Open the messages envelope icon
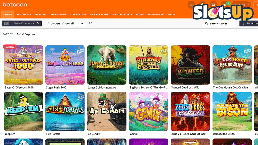Viewport: 258px width, 145px height. pyautogui.click(x=224, y=5)
